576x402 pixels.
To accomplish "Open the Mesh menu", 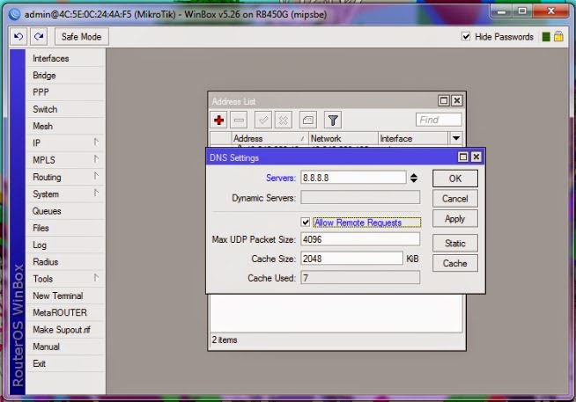I will [65, 126].
